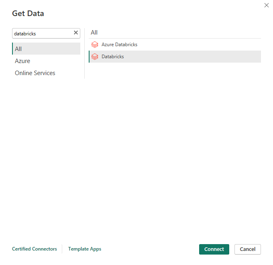Focus the databricks search input field
The height and width of the screenshot is (265, 273).
[x=42, y=33]
